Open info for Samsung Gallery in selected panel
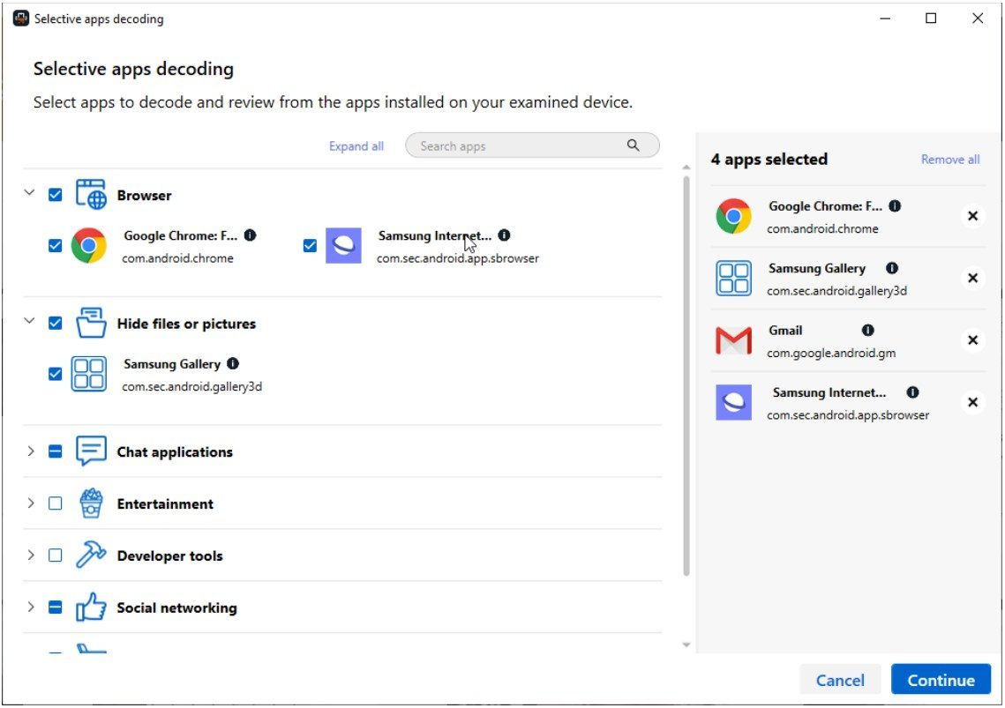This screenshot has height=708, width=1005. (892, 268)
